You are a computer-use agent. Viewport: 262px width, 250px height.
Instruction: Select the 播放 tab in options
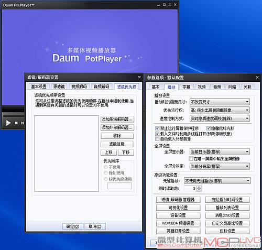point(171,87)
